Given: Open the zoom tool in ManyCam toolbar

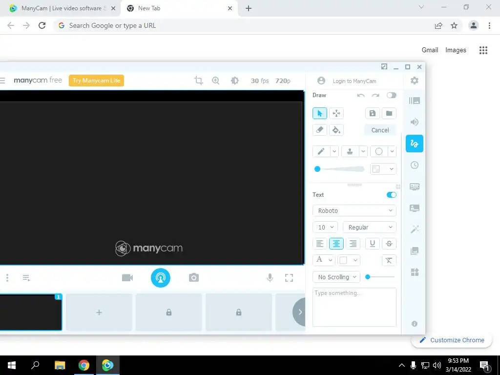Looking at the screenshot, I should 215,81.
